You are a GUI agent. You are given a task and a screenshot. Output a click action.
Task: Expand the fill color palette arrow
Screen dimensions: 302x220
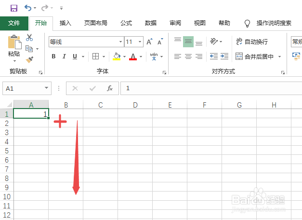[124, 56]
